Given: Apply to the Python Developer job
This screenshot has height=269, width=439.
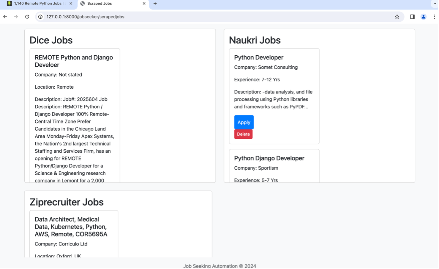Looking at the screenshot, I should click(244, 122).
